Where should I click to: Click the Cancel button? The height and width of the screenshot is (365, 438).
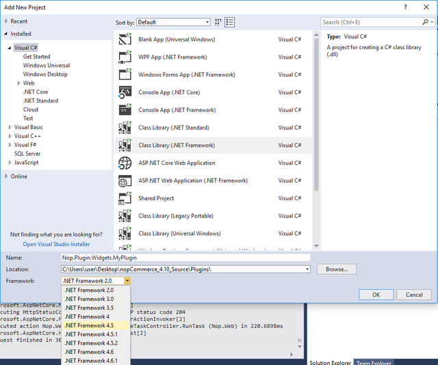[x=414, y=295]
